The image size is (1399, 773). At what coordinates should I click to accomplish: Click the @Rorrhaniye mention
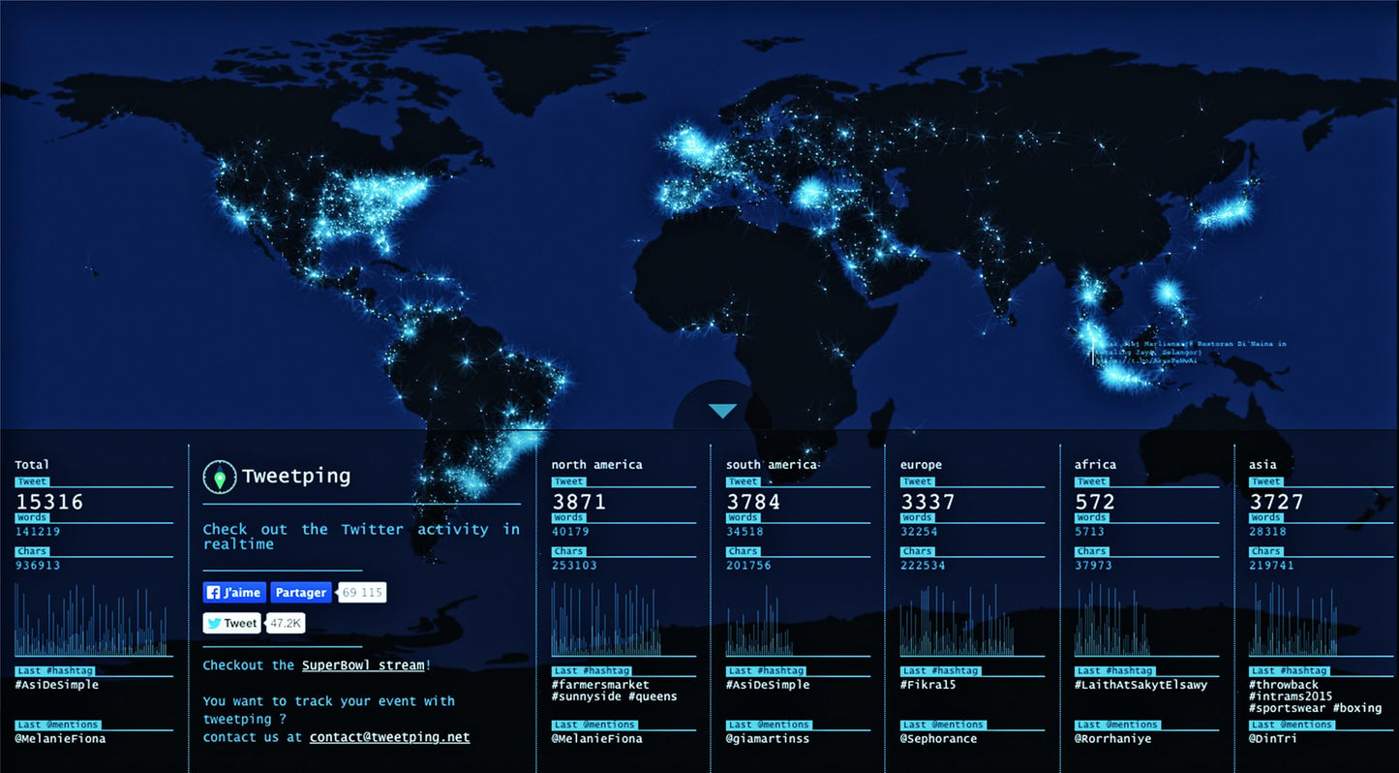point(1112,739)
